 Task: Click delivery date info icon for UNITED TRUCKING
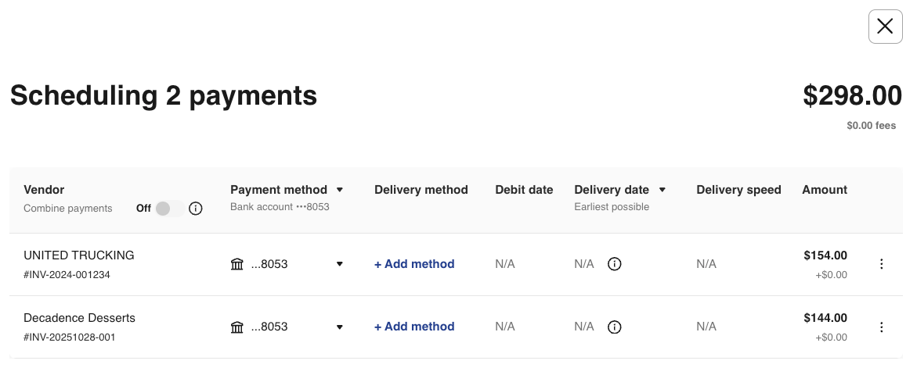click(615, 264)
